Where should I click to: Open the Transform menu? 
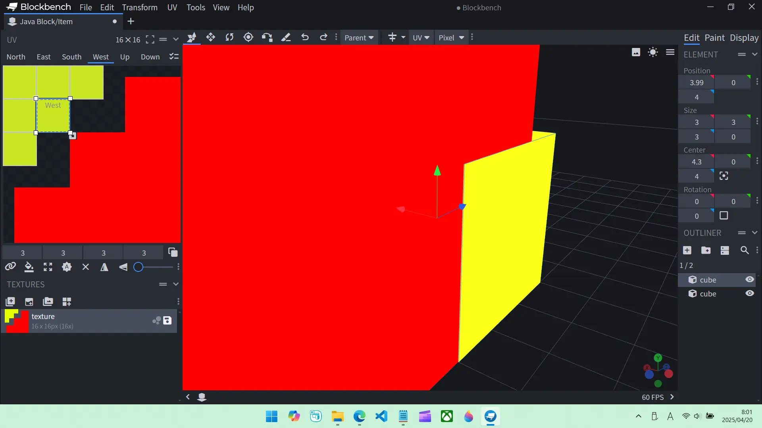pos(140,8)
